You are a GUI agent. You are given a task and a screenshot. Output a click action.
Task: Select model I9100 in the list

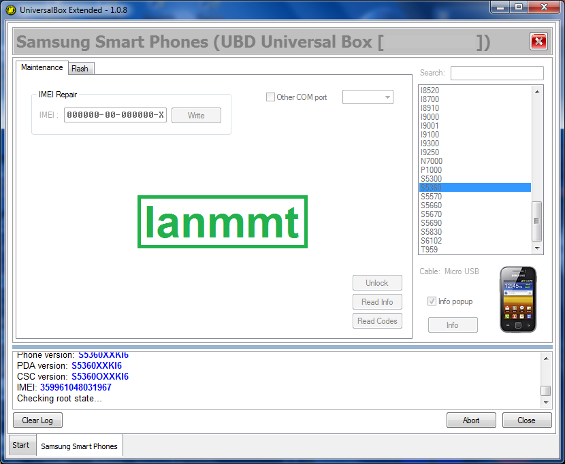coord(475,135)
